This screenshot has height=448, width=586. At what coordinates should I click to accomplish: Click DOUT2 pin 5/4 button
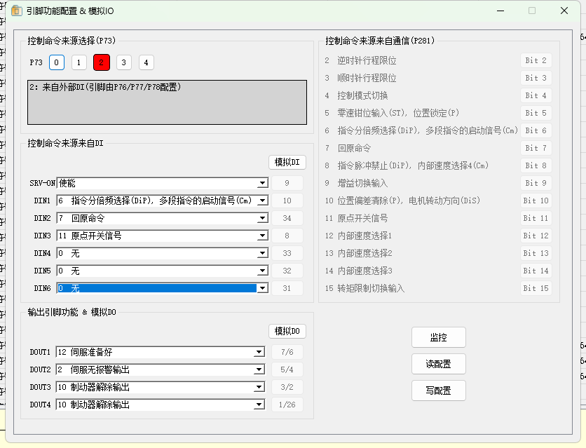tap(287, 369)
